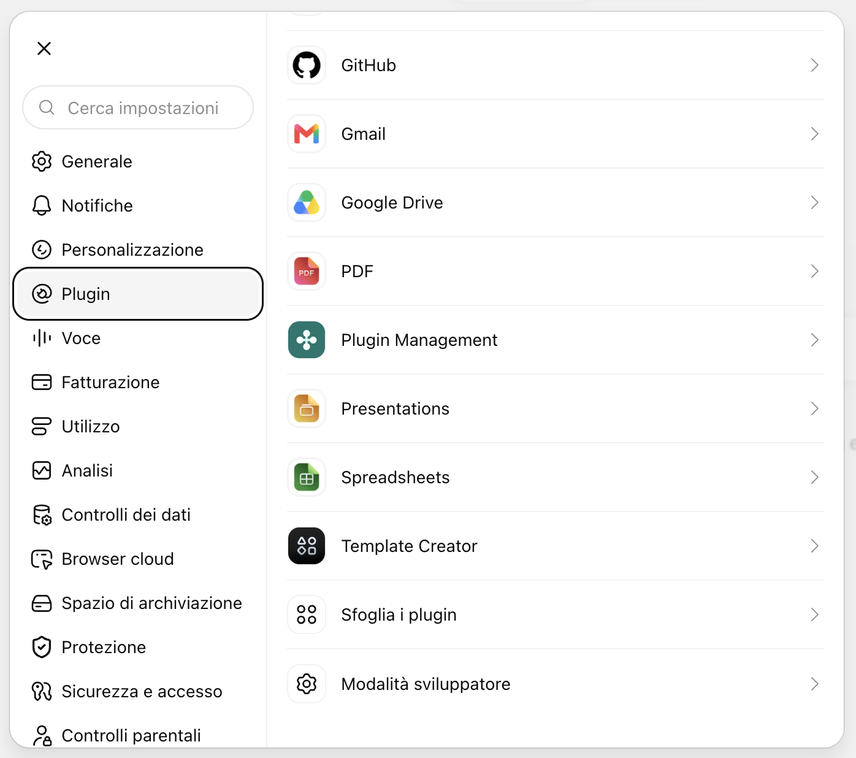This screenshot has height=758, width=856.
Task: Open the GitHub plugin via its logo
Action: (x=307, y=65)
